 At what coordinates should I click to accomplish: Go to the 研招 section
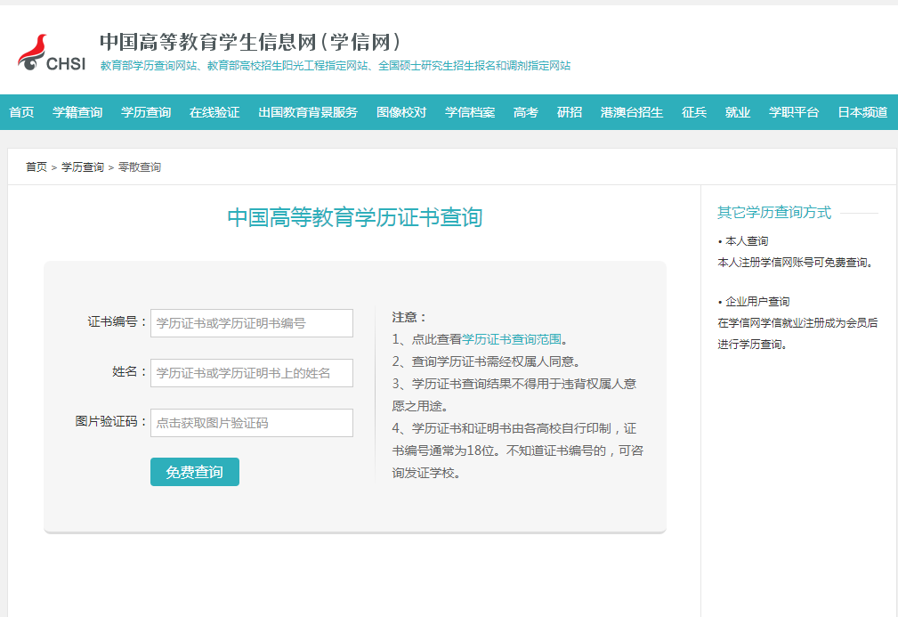click(x=570, y=112)
